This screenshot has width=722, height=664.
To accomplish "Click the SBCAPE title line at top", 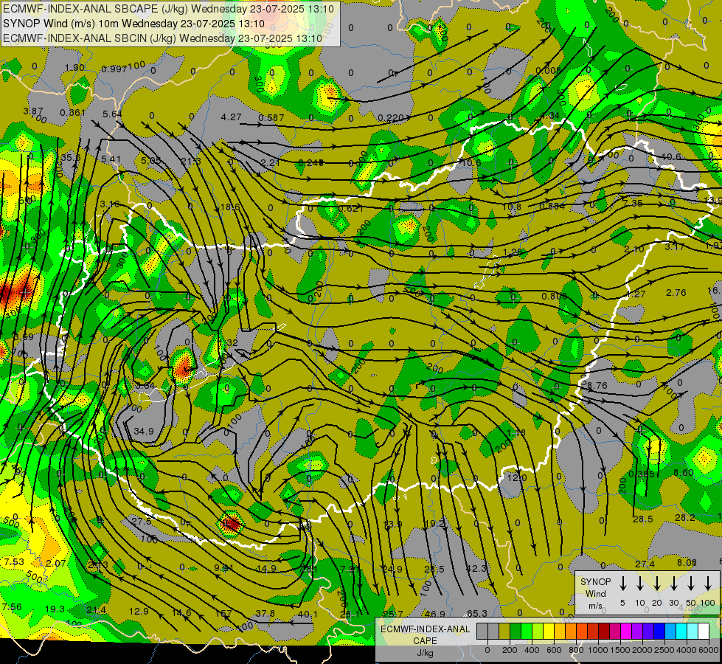I will [x=169, y=8].
